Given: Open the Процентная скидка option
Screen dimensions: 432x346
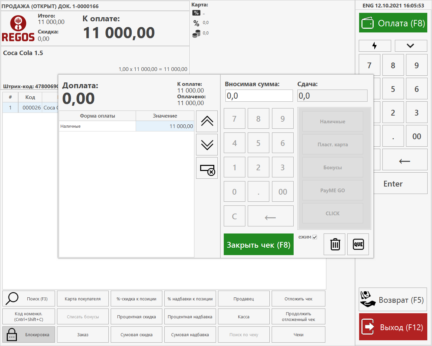Looking at the screenshot, I should pos(136,317).
